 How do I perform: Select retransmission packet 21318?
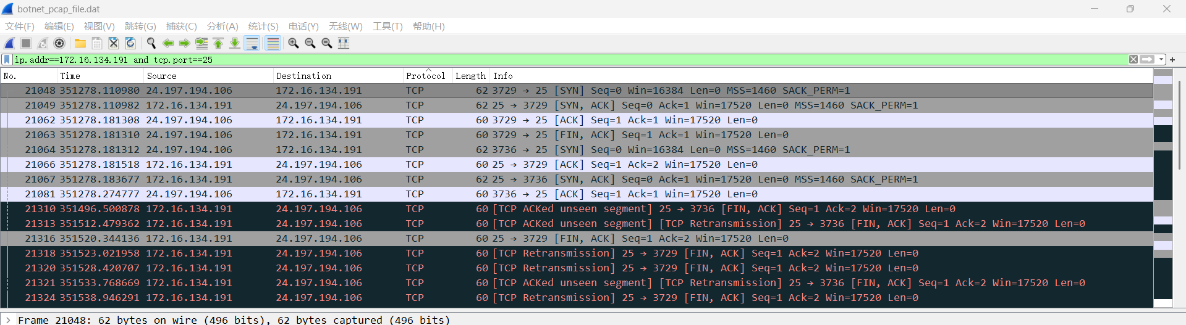[x=577, y=253]
